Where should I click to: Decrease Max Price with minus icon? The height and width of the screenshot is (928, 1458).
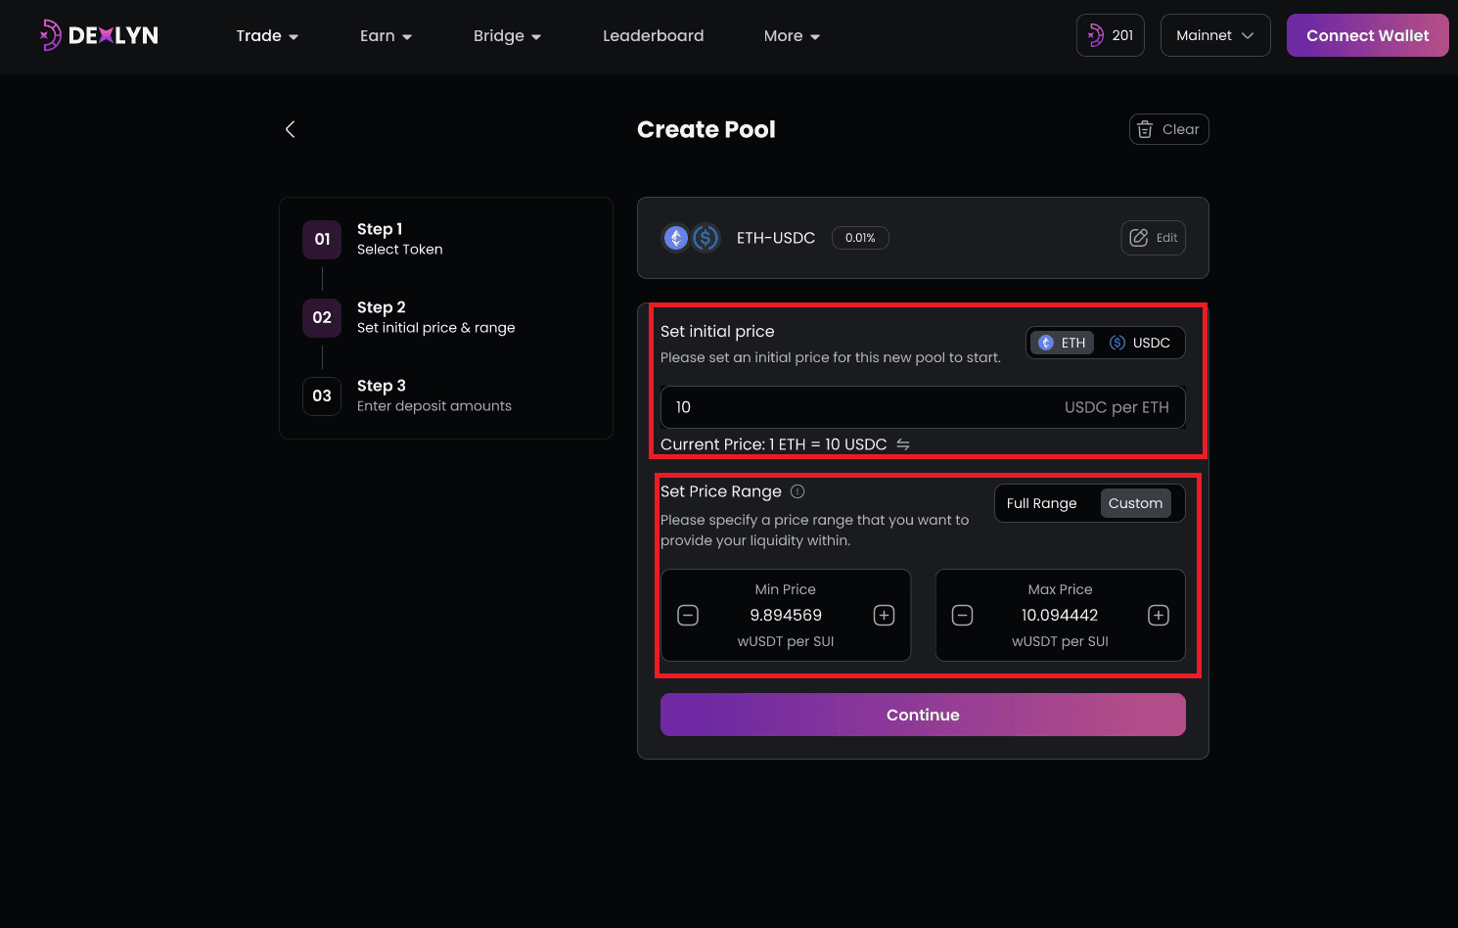(x=962, y=615)
